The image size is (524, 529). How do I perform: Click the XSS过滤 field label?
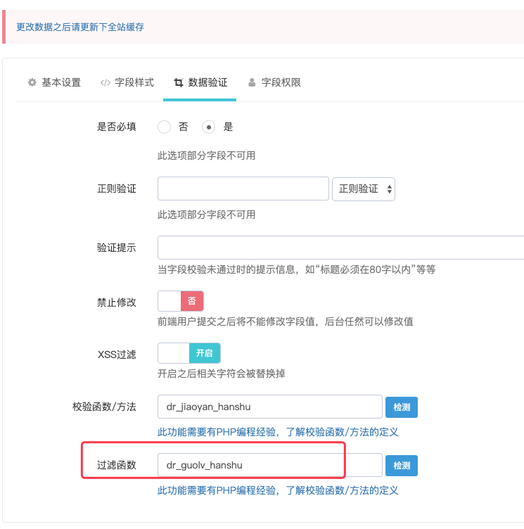[x=117, y=355]
